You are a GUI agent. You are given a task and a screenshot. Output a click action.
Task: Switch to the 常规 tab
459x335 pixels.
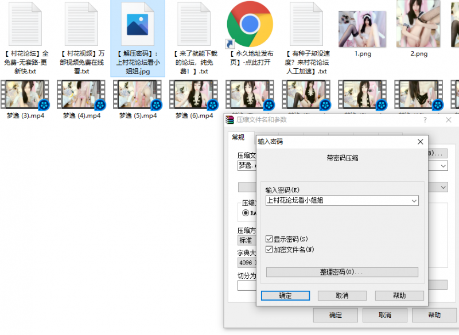pos(238,137)
